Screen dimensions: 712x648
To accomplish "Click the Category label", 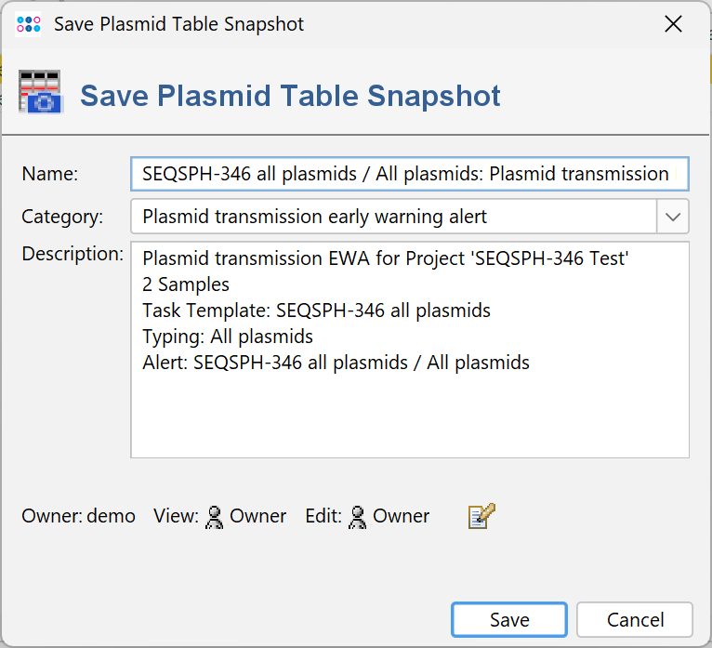I will (x=62, y=218).
